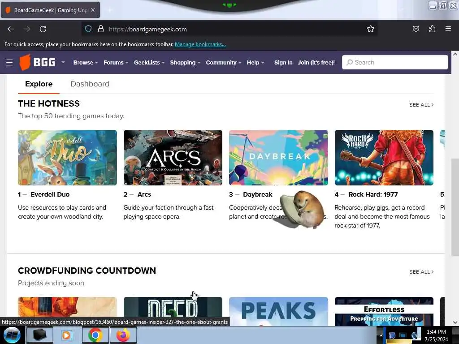Click the Firefox taskbar icon
Viewport: 459px width, 344px height.
tap(123, 335)
